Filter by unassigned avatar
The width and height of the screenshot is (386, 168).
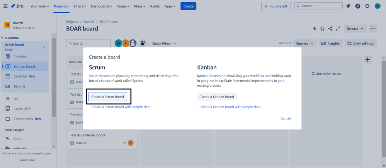coord(133,43)
